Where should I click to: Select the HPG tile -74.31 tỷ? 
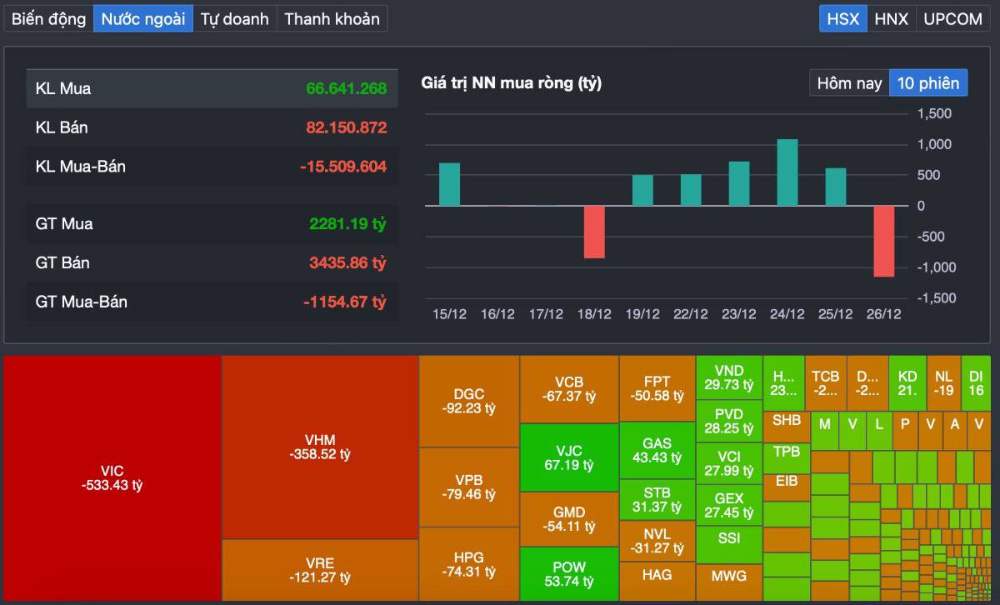(469, 564)
